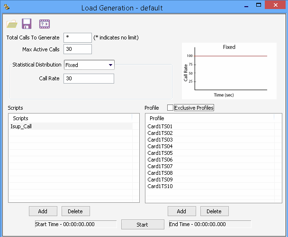
Task: Click the Start Time status field
Action: (x=76, y=224)
